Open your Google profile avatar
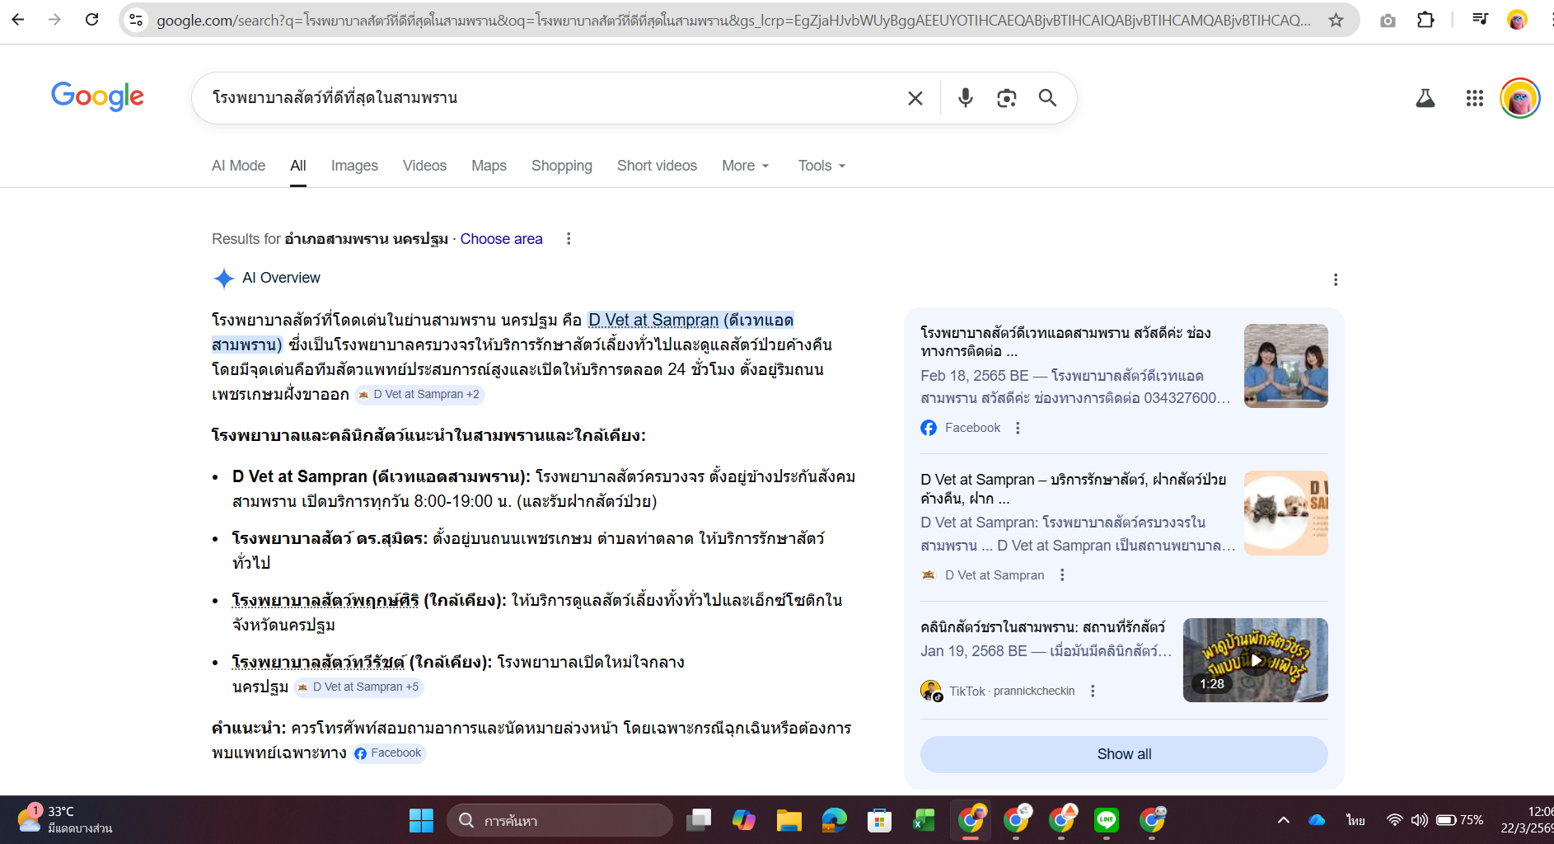 (1519, 97)
